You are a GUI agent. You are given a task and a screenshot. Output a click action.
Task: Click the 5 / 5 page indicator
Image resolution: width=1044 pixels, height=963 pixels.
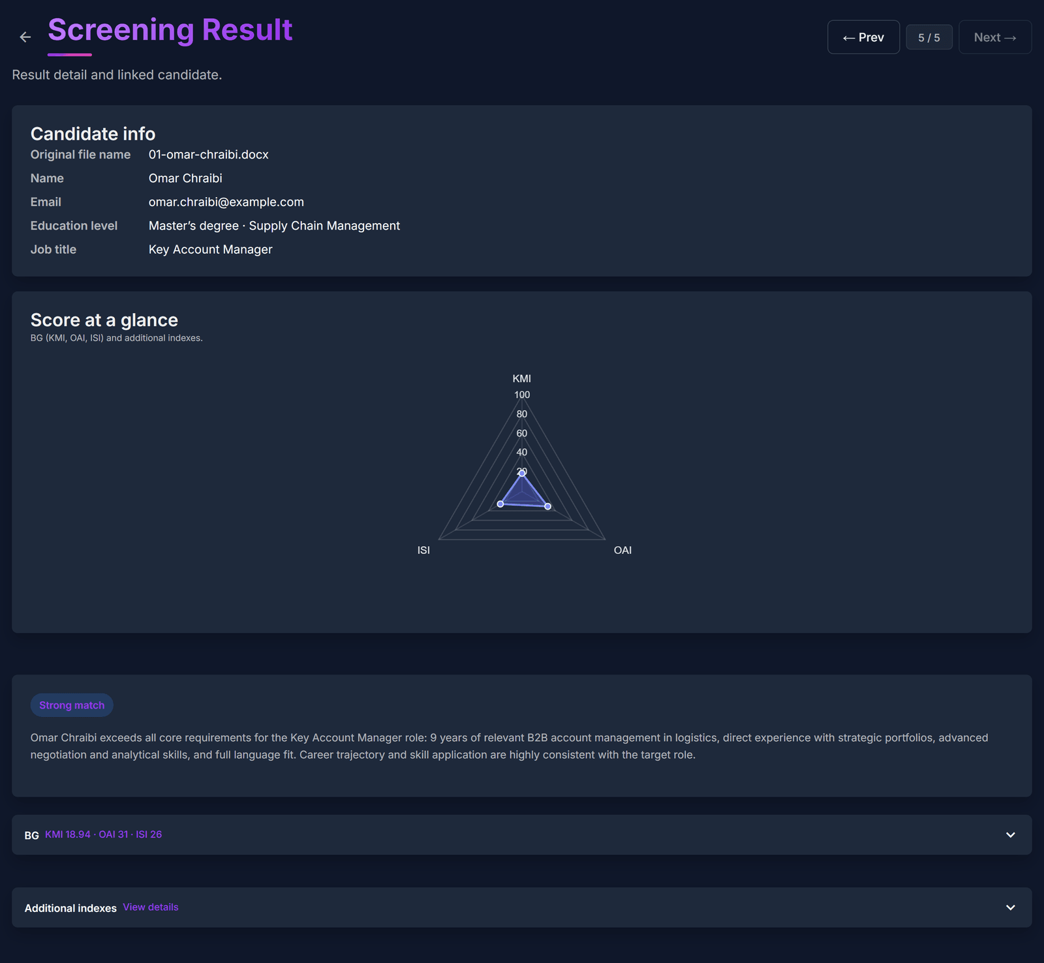click(x=929, y=37)
